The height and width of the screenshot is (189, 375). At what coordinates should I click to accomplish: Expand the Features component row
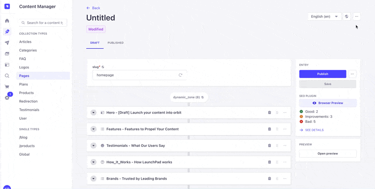click(x=93, y=129)
